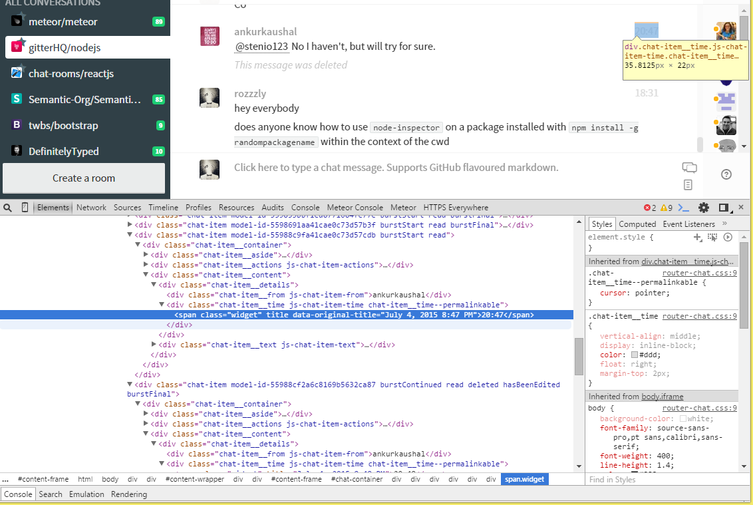Toggle the device emulation mode icon
Image resolution: width=753 pixels, height=505 pixels.
pos(25,207)
